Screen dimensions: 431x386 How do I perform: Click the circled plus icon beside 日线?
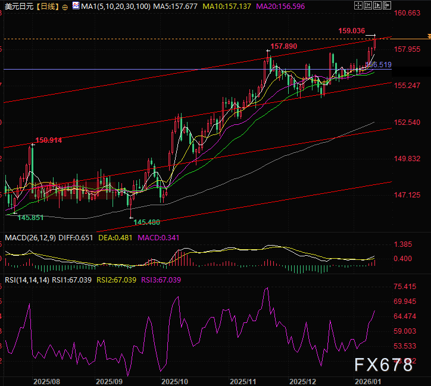pos(65,6)
